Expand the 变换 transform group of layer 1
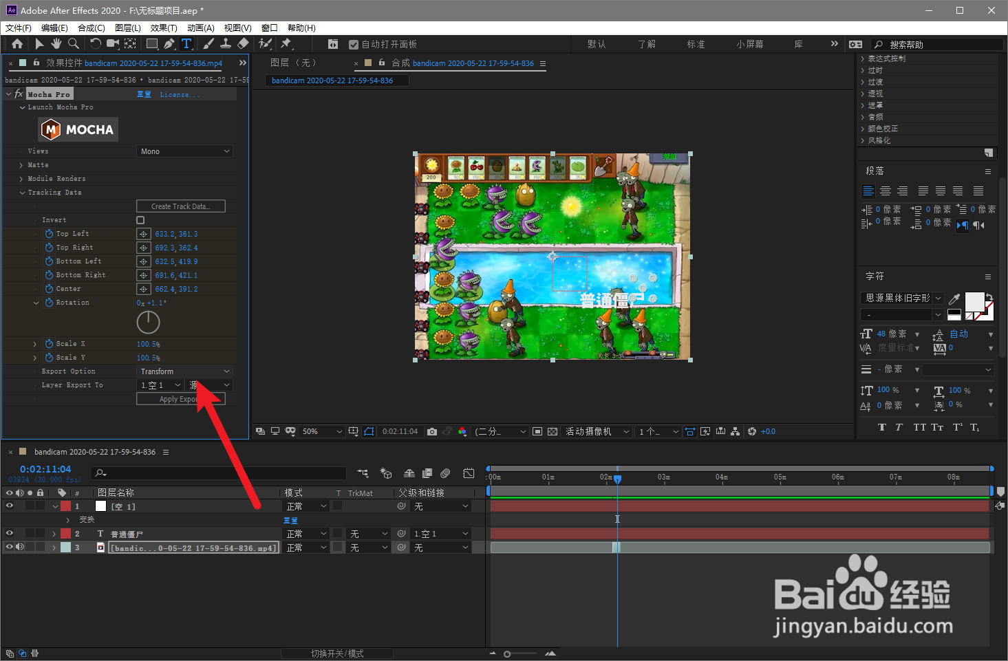The image size is (1008, 661). click(x=68, y=520)
